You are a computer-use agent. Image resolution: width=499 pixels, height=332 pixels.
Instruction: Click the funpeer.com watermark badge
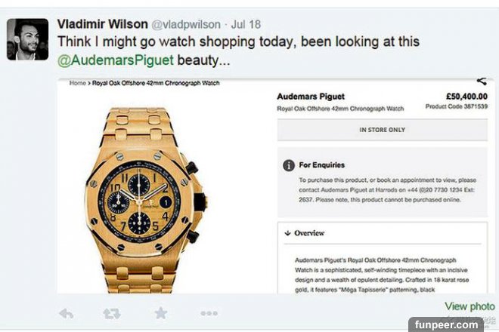point(446,324)
